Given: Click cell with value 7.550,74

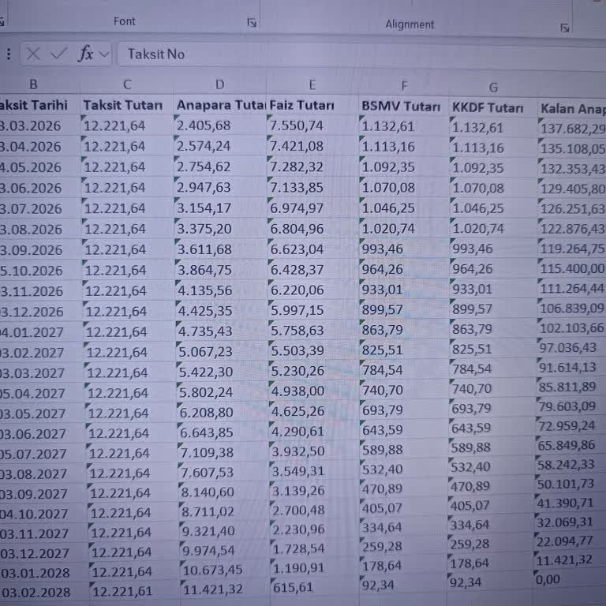Looking at the screenshot, I should (312, 125).
